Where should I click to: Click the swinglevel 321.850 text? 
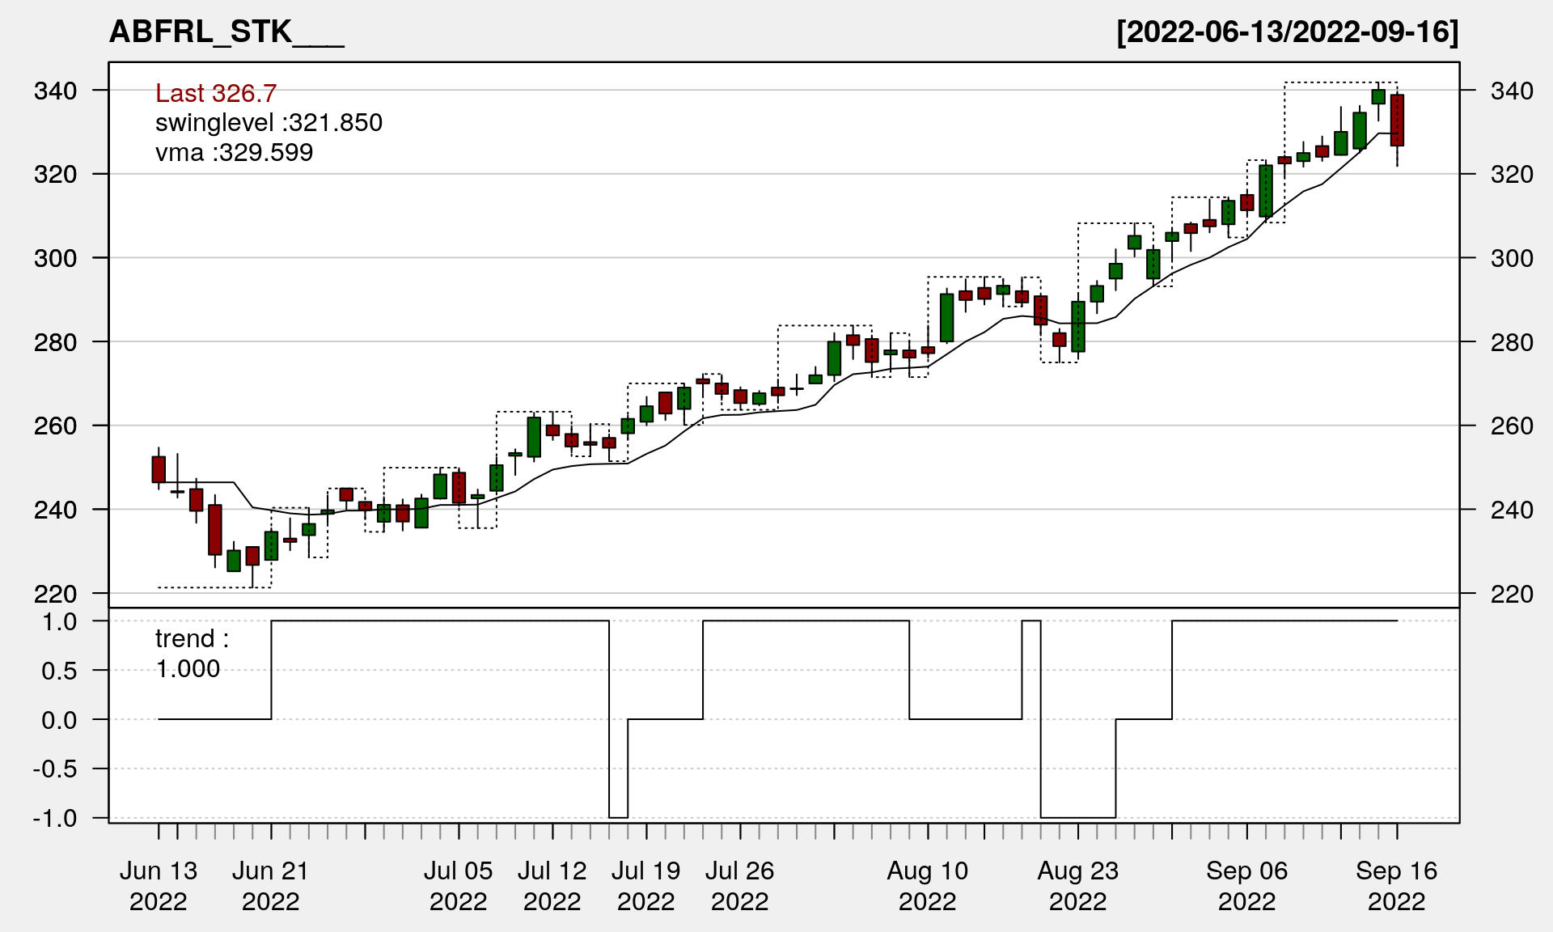[x=269, y=123]
